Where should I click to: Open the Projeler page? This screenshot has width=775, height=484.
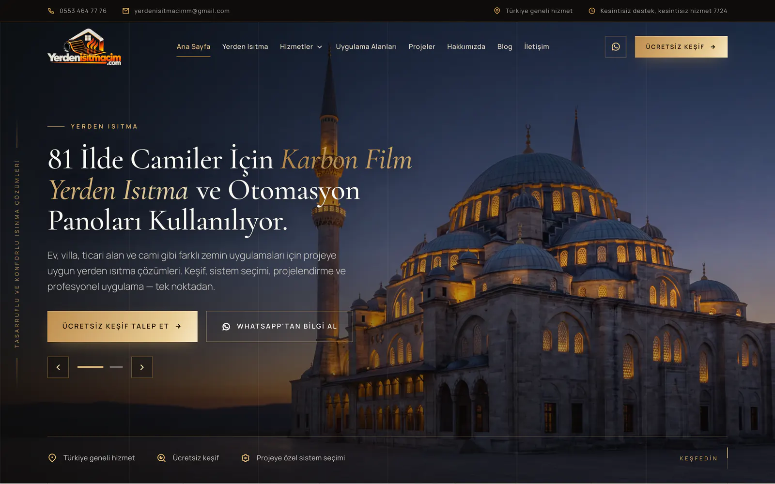[x=422, y=46]
